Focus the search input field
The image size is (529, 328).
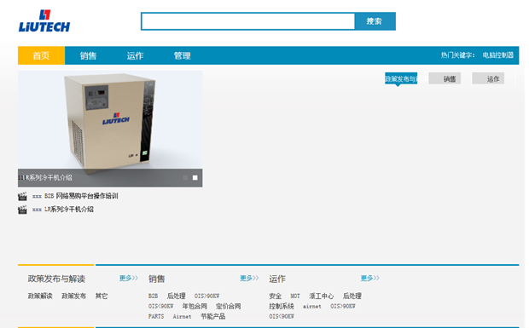(248, 21)
